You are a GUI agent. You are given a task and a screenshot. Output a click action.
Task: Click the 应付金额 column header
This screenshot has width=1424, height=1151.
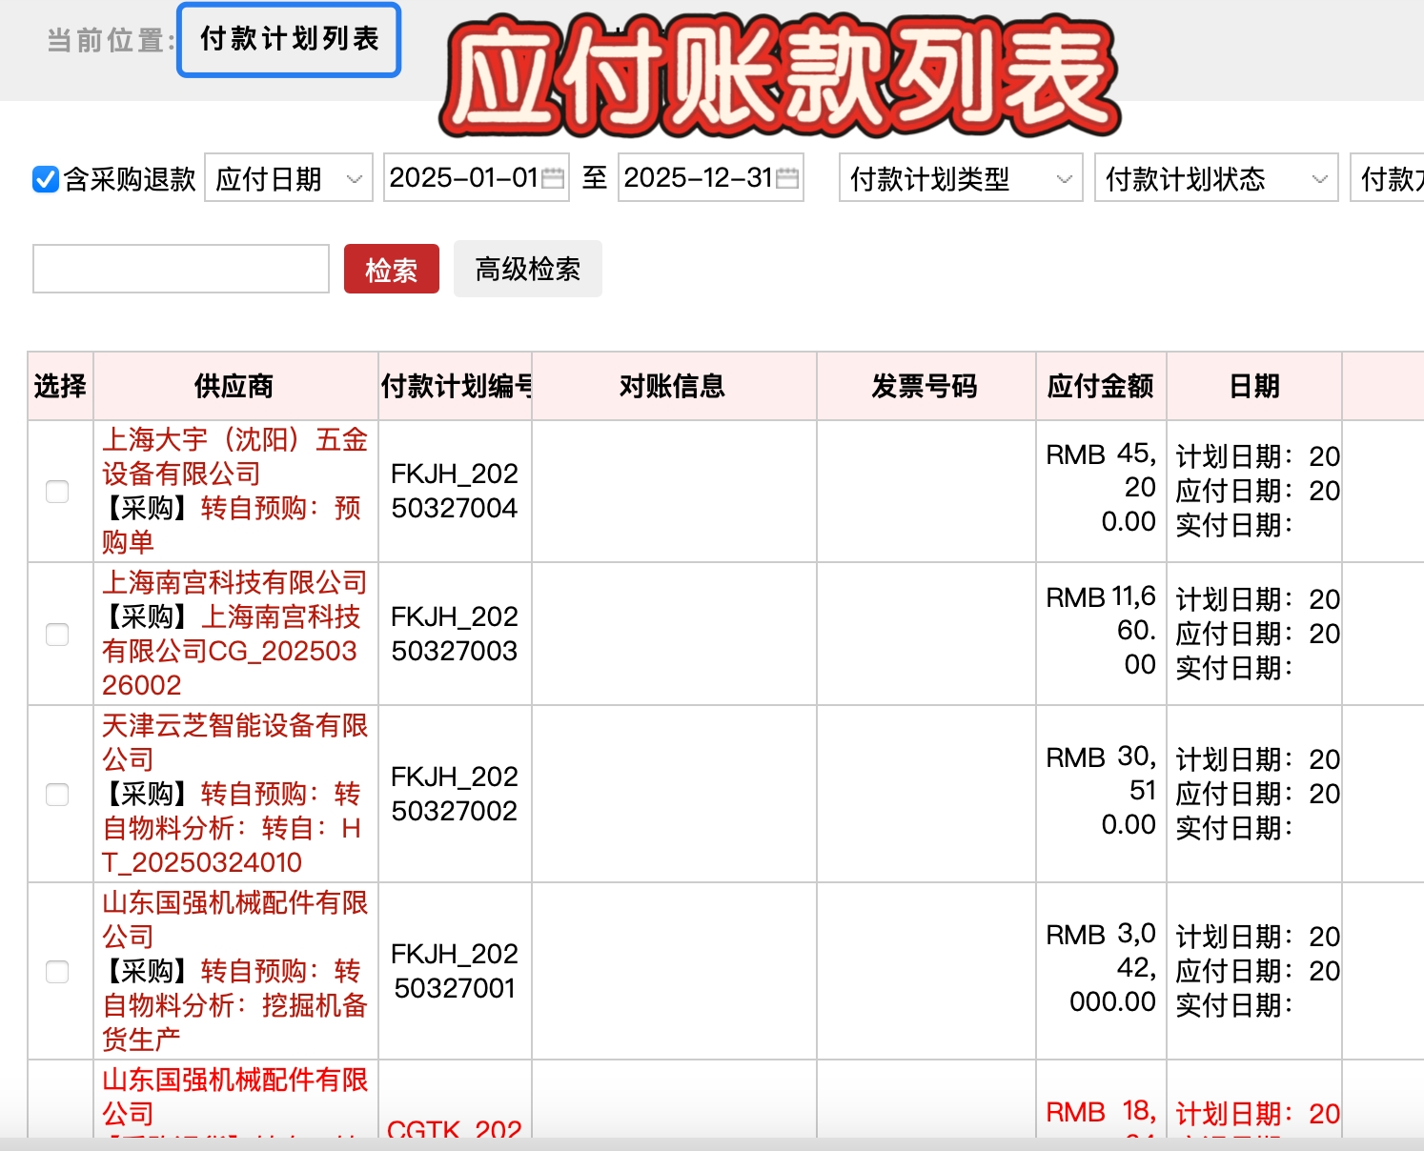pos(1101,386)
